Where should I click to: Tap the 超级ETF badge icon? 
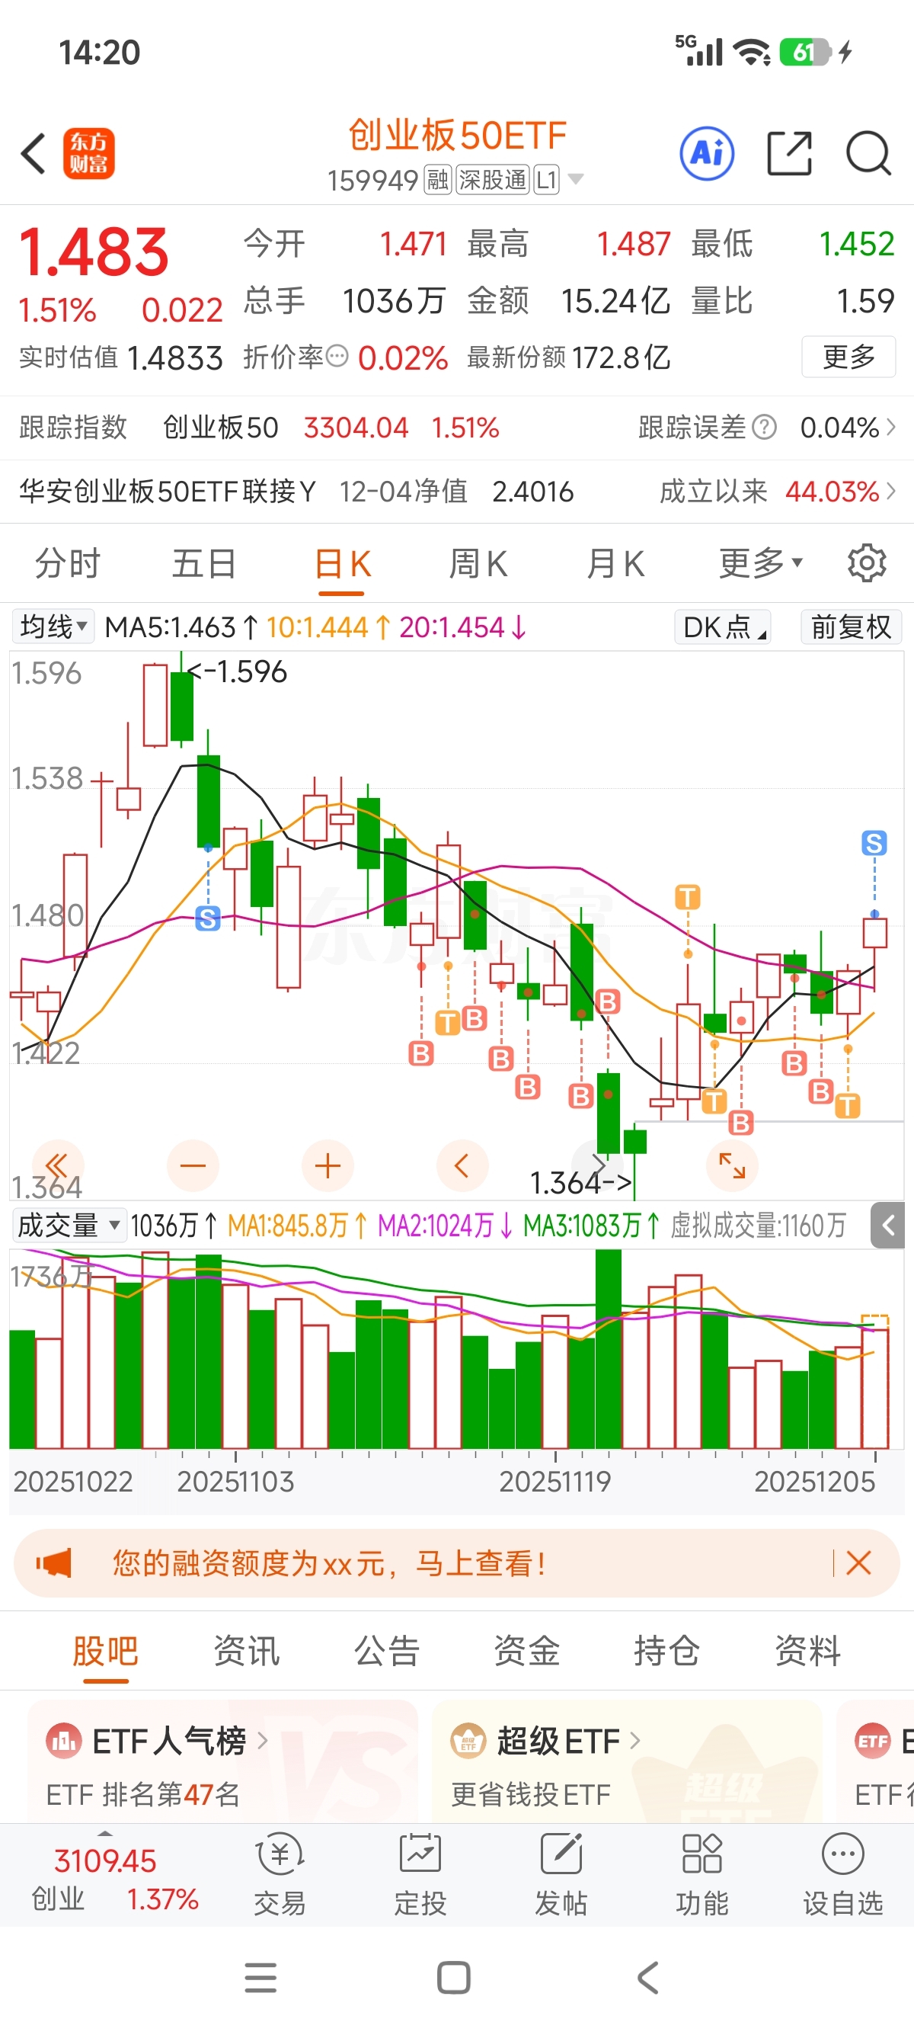click(467, 1740)
